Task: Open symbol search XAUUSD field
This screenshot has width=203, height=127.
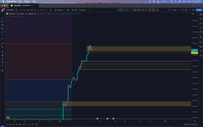Action: click(10, 10)
